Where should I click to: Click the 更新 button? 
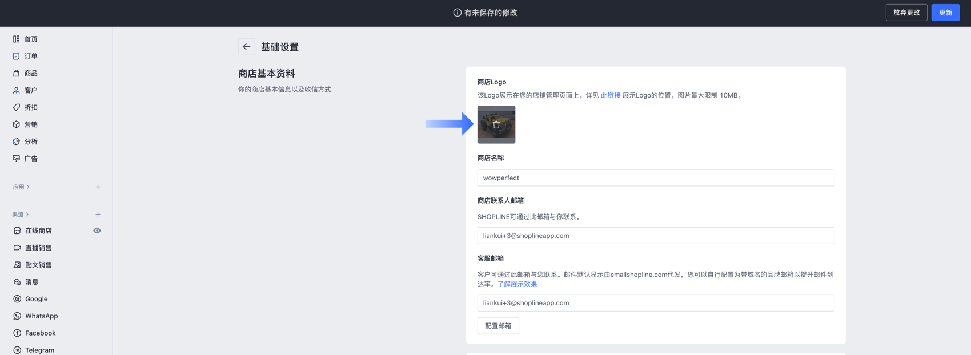click(945, 13)
